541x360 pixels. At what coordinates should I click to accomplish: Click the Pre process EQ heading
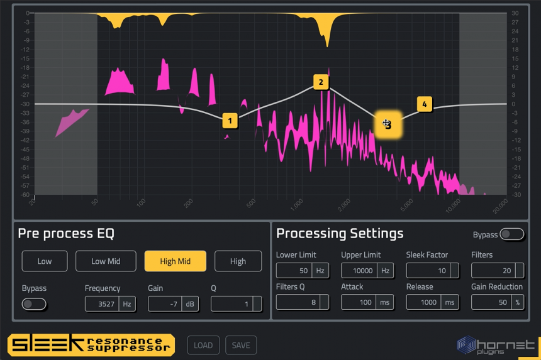pos(66,234)
